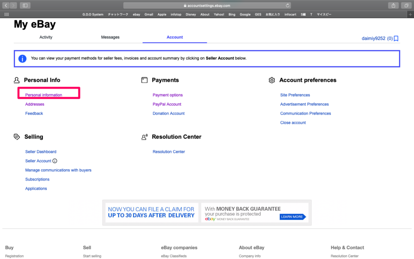Image resolution: width=414 pixels, height=259 pixels.
Task: Click Close account link
Action: pyautogui.click(x=293, y=123)
